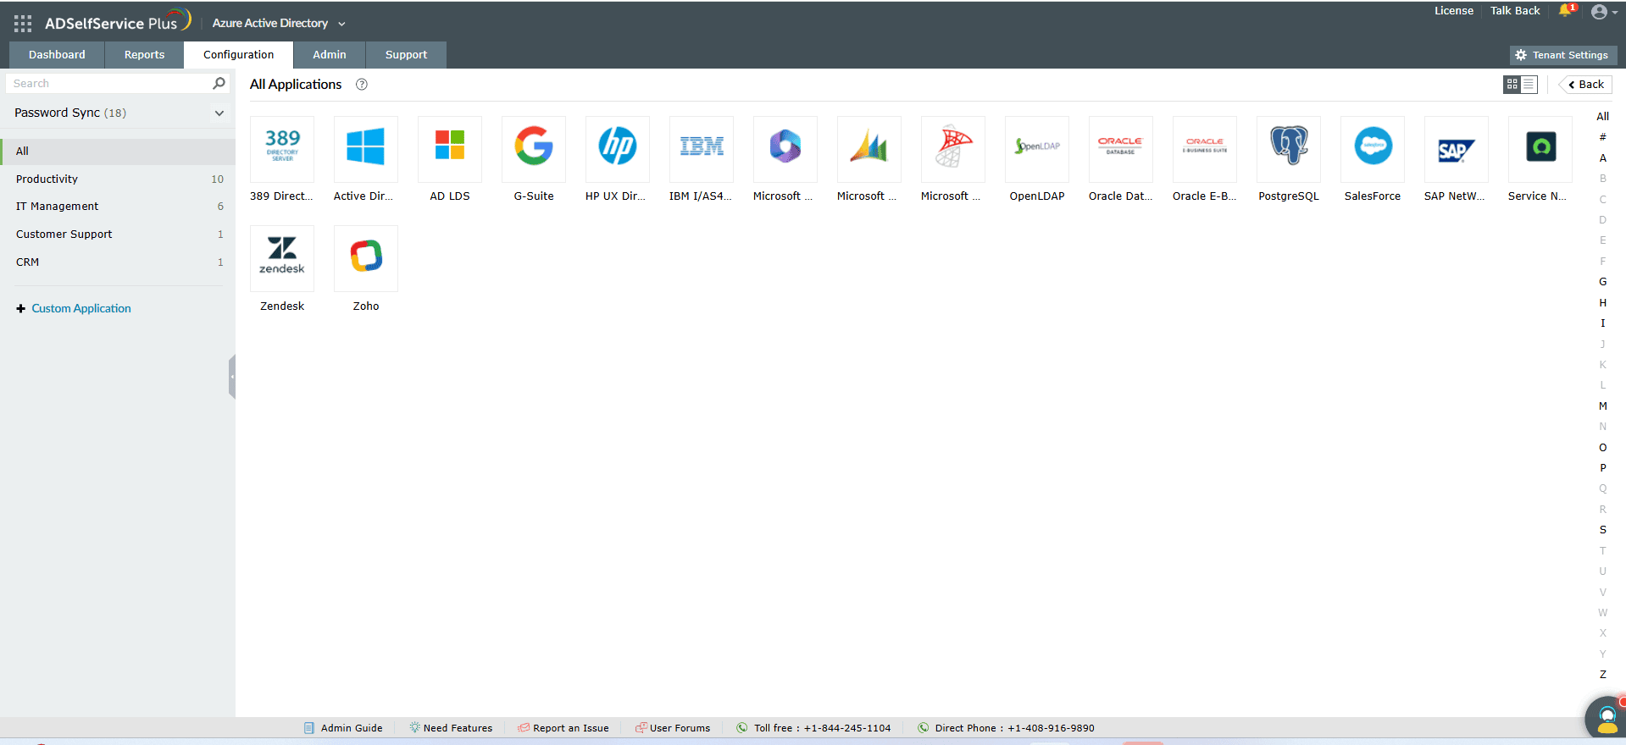Image resolution: width=1626 pixels, height=745 pixels.
Task: Click Report an Issue in footer
Action: pos(563,728)
